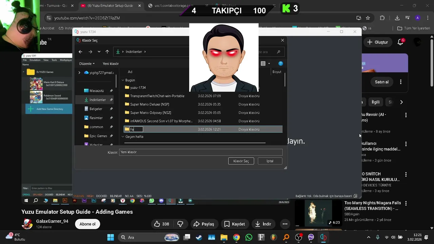Open Tüm Yer İşaretleri bookmarks folder
The width and height of the screenshot is (434, 244).
(413, 28)
